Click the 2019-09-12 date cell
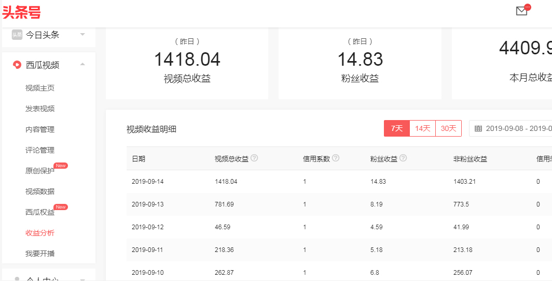The height and width of the screenshot is (281, 552). tap(147, 227)
